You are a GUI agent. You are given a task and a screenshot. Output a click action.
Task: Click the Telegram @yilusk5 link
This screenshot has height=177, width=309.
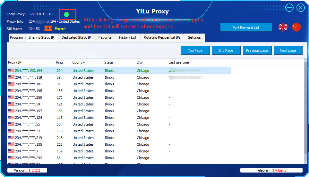(x=279, y=170)
